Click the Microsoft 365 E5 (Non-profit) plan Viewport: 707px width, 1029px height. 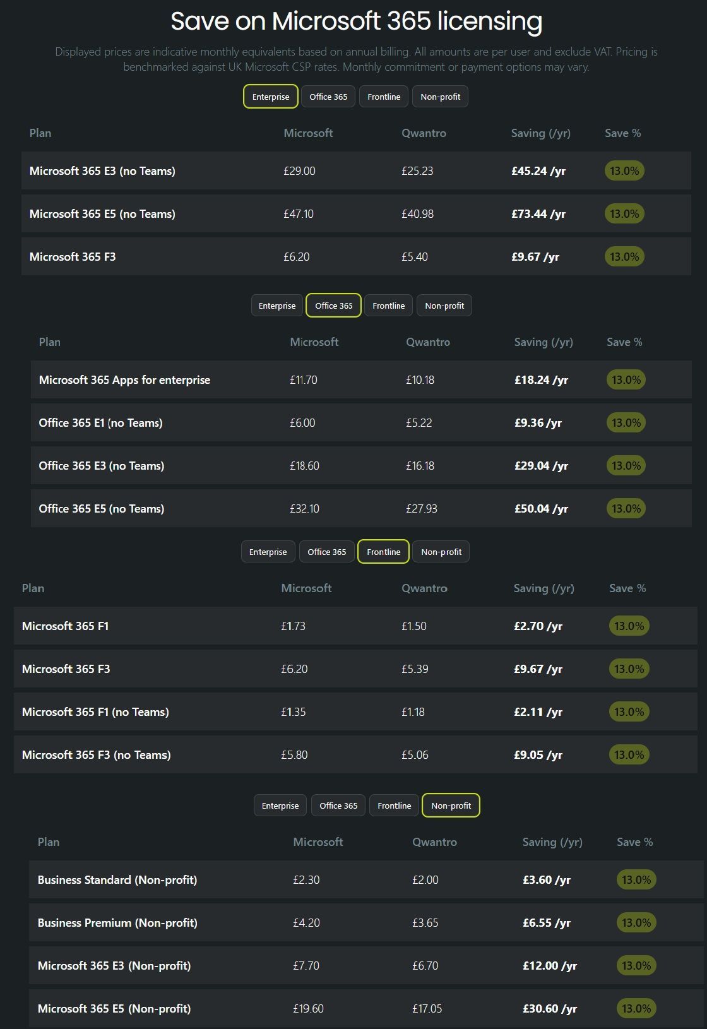click(x=114, y=1009)
